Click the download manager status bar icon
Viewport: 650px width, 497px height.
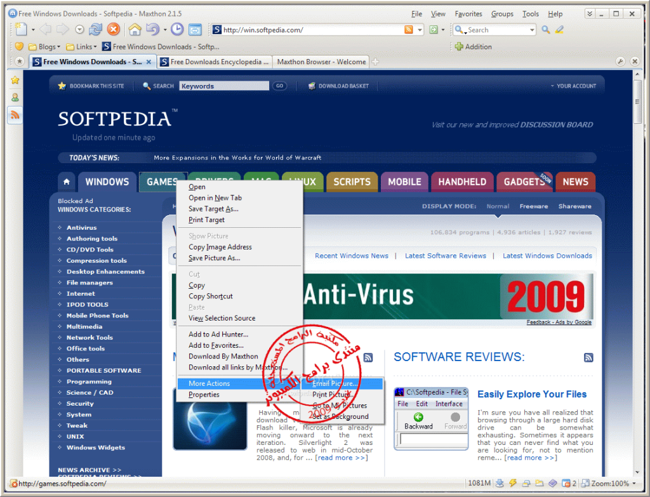point(500,483)
